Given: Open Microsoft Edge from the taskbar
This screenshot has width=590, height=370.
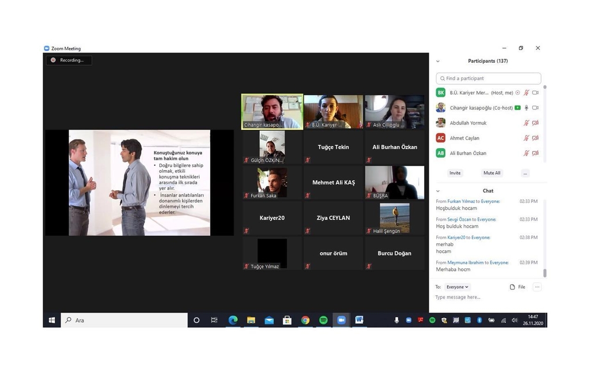Looking at the screenshot, I should point(233,320).
